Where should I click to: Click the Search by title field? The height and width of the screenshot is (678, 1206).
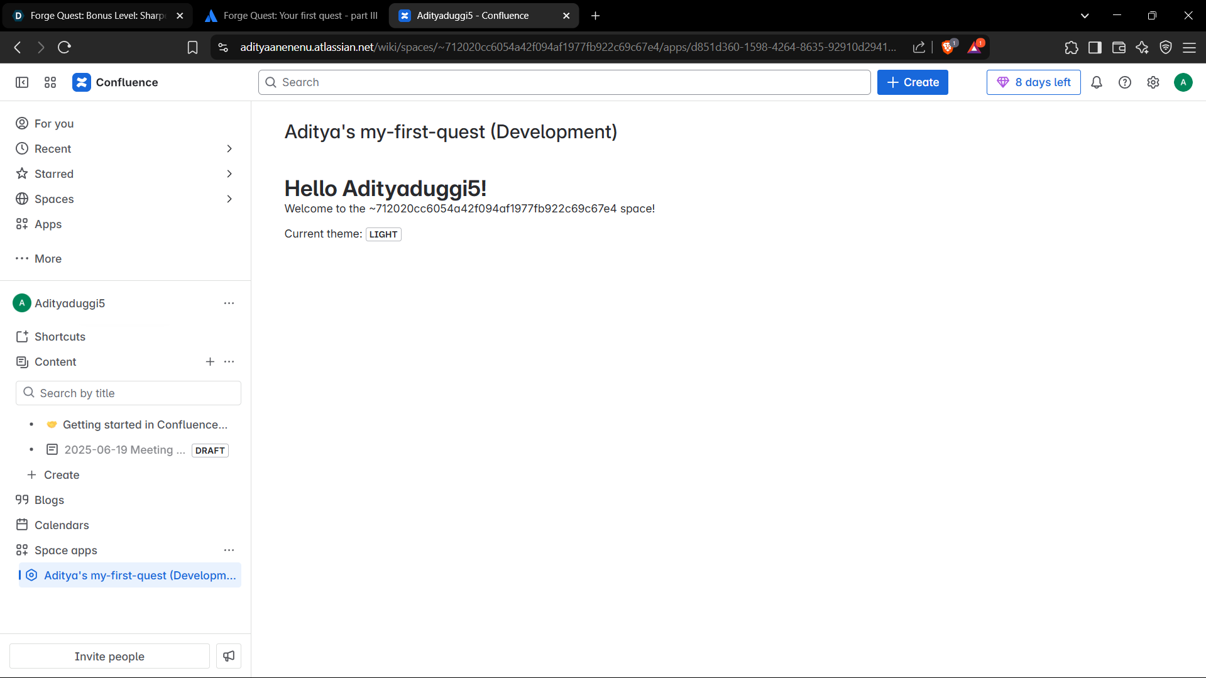pyautogui.click(x=128, y=393)
